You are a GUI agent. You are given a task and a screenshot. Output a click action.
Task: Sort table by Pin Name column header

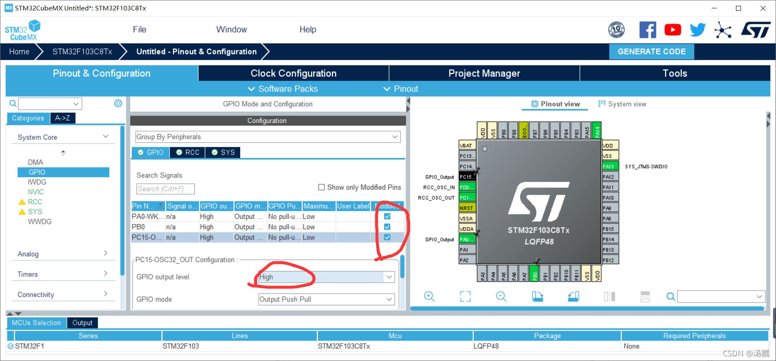coord(148,206)
